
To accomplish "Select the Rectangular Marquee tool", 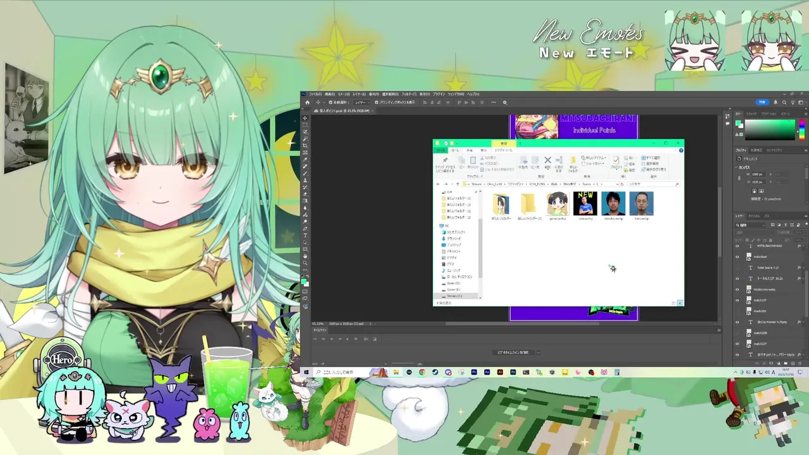I will pos(305,125).
